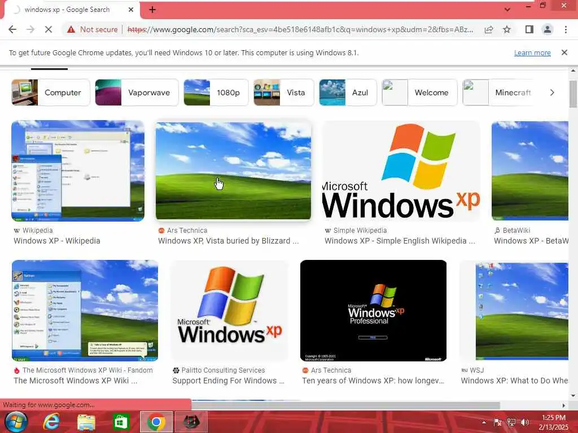Viewport: 578px width, 433px height.
Task: Open the Simple Wikipedia Windows XP logo image
Action: (401, 170)
